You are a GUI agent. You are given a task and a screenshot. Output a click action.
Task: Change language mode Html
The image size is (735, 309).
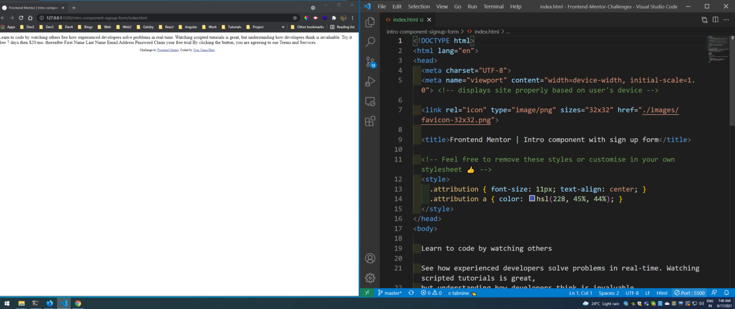point(662,293)
